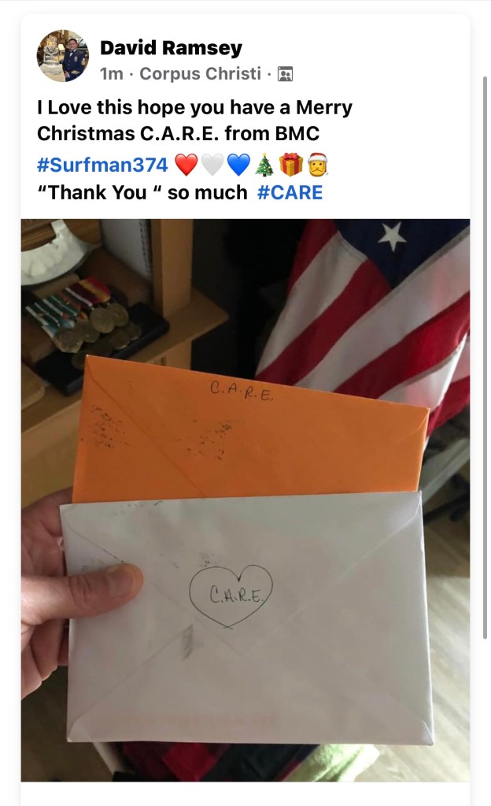Image resolution: width=491 pixels, height=806 pixels.
Task: Click the Santa Claus emoji
Action: (x=317, y=165)
